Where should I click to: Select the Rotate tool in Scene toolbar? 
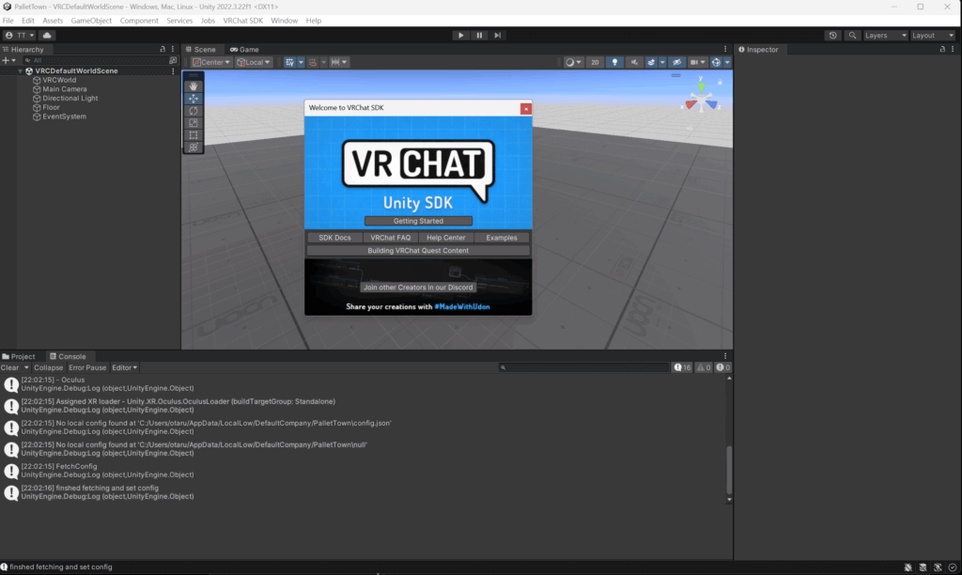coord(194,110)
